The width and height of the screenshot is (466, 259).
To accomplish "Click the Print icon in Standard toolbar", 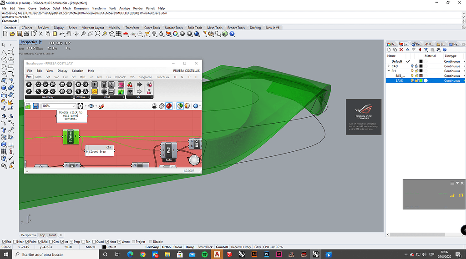I will tap(27, 34).
